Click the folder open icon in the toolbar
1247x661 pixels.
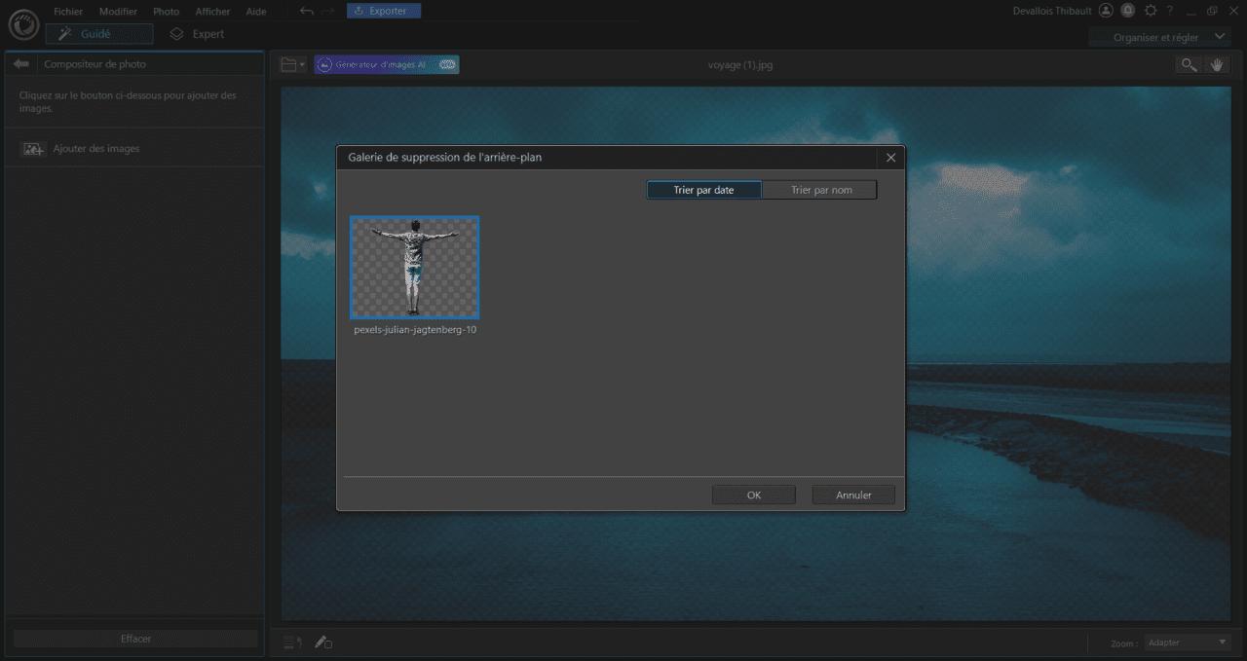point(287,64)
